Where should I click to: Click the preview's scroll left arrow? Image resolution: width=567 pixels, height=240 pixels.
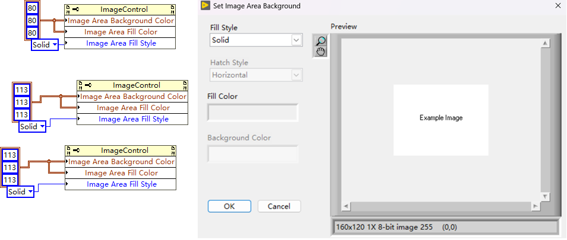coord(345,206)
